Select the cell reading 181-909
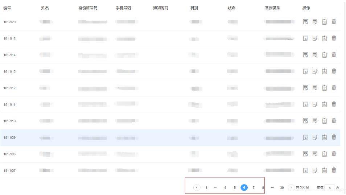 coord(9,138)
